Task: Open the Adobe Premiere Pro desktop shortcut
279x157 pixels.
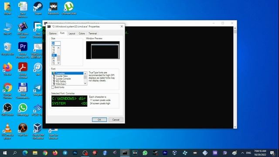Action: click(x=23, y=50)
